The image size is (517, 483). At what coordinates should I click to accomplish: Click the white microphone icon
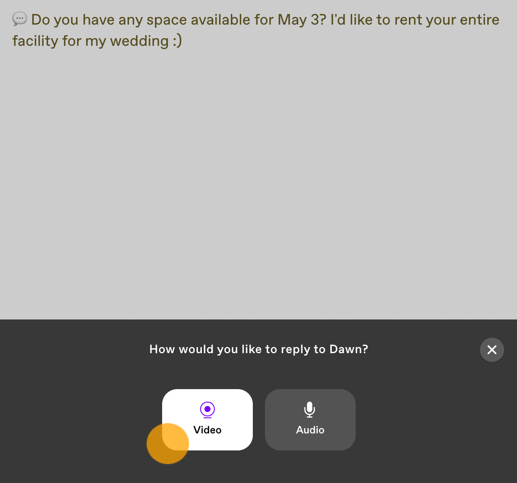pyautogui.click(x=310, y=410)
